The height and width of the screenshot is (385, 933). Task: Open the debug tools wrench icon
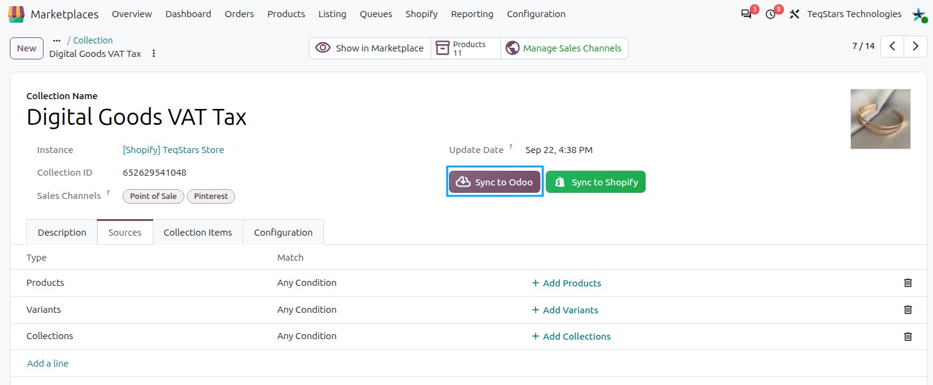tap(795, 14)
